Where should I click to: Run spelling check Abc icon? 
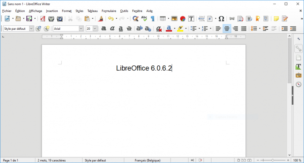144,19
